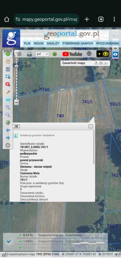Click the crosshair circle tool at toolbar bottom
121x271 pixels.
(8, 145)
